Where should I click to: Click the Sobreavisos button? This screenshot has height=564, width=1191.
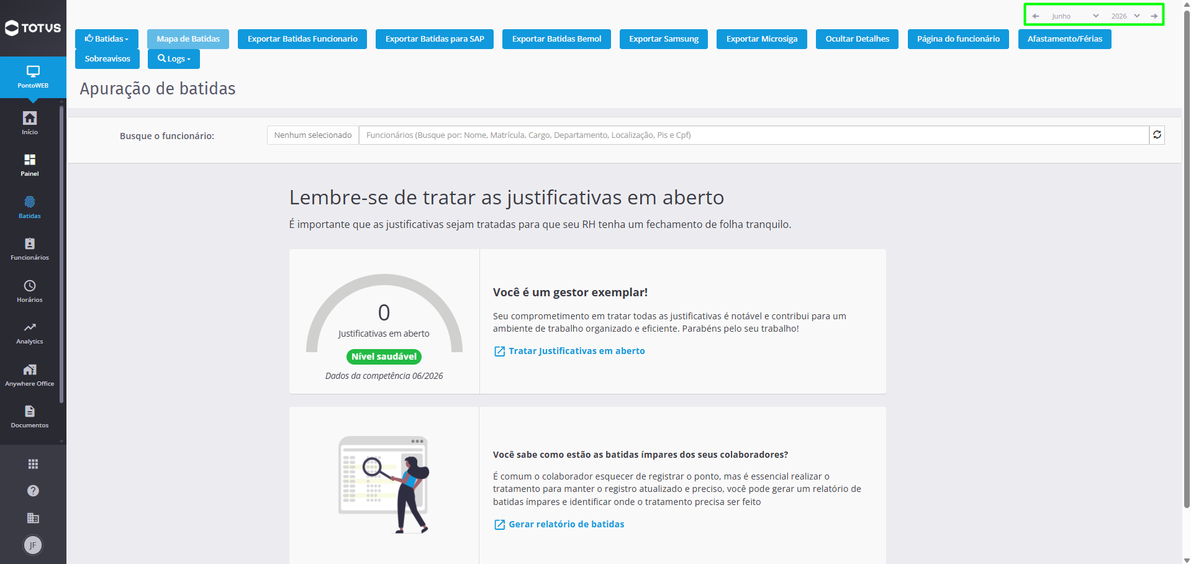point(107,58)
